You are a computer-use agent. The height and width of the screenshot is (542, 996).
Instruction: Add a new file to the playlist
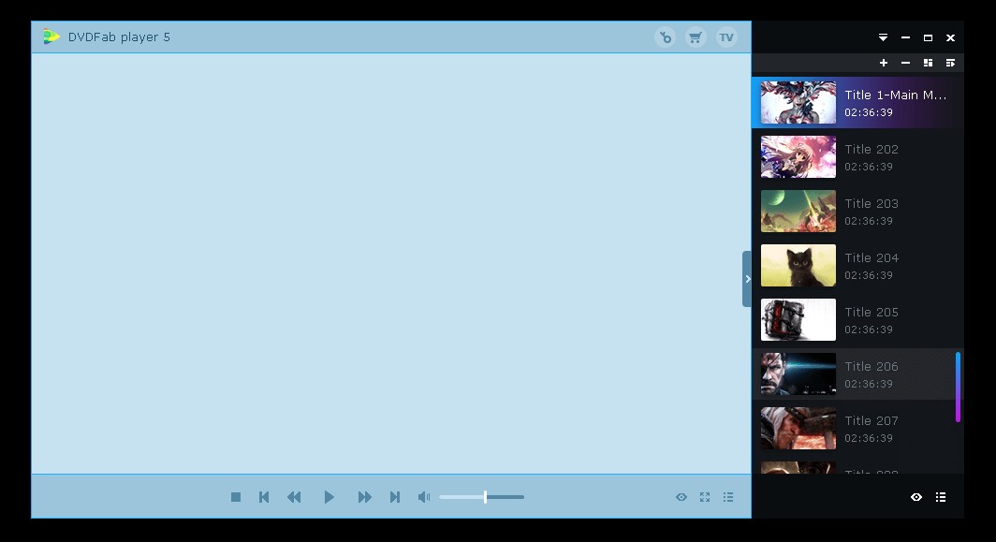pyautogui.click(x=883, y=63)
